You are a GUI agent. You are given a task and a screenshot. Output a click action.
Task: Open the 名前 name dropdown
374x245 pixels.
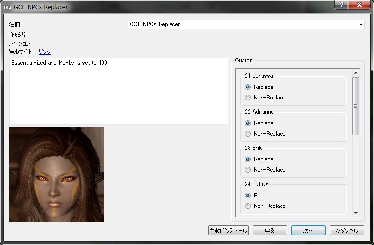coord(246,24)
